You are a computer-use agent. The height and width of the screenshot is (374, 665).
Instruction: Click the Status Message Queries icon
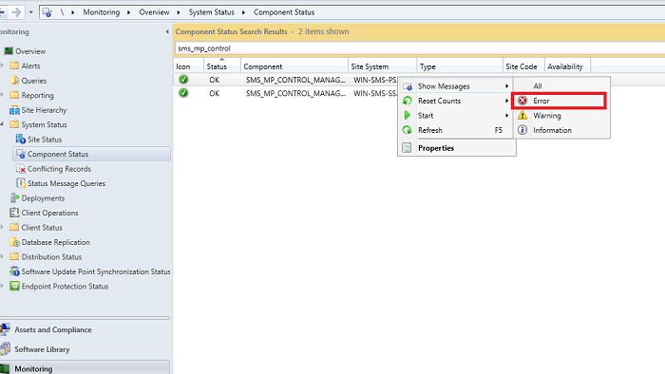20,183
